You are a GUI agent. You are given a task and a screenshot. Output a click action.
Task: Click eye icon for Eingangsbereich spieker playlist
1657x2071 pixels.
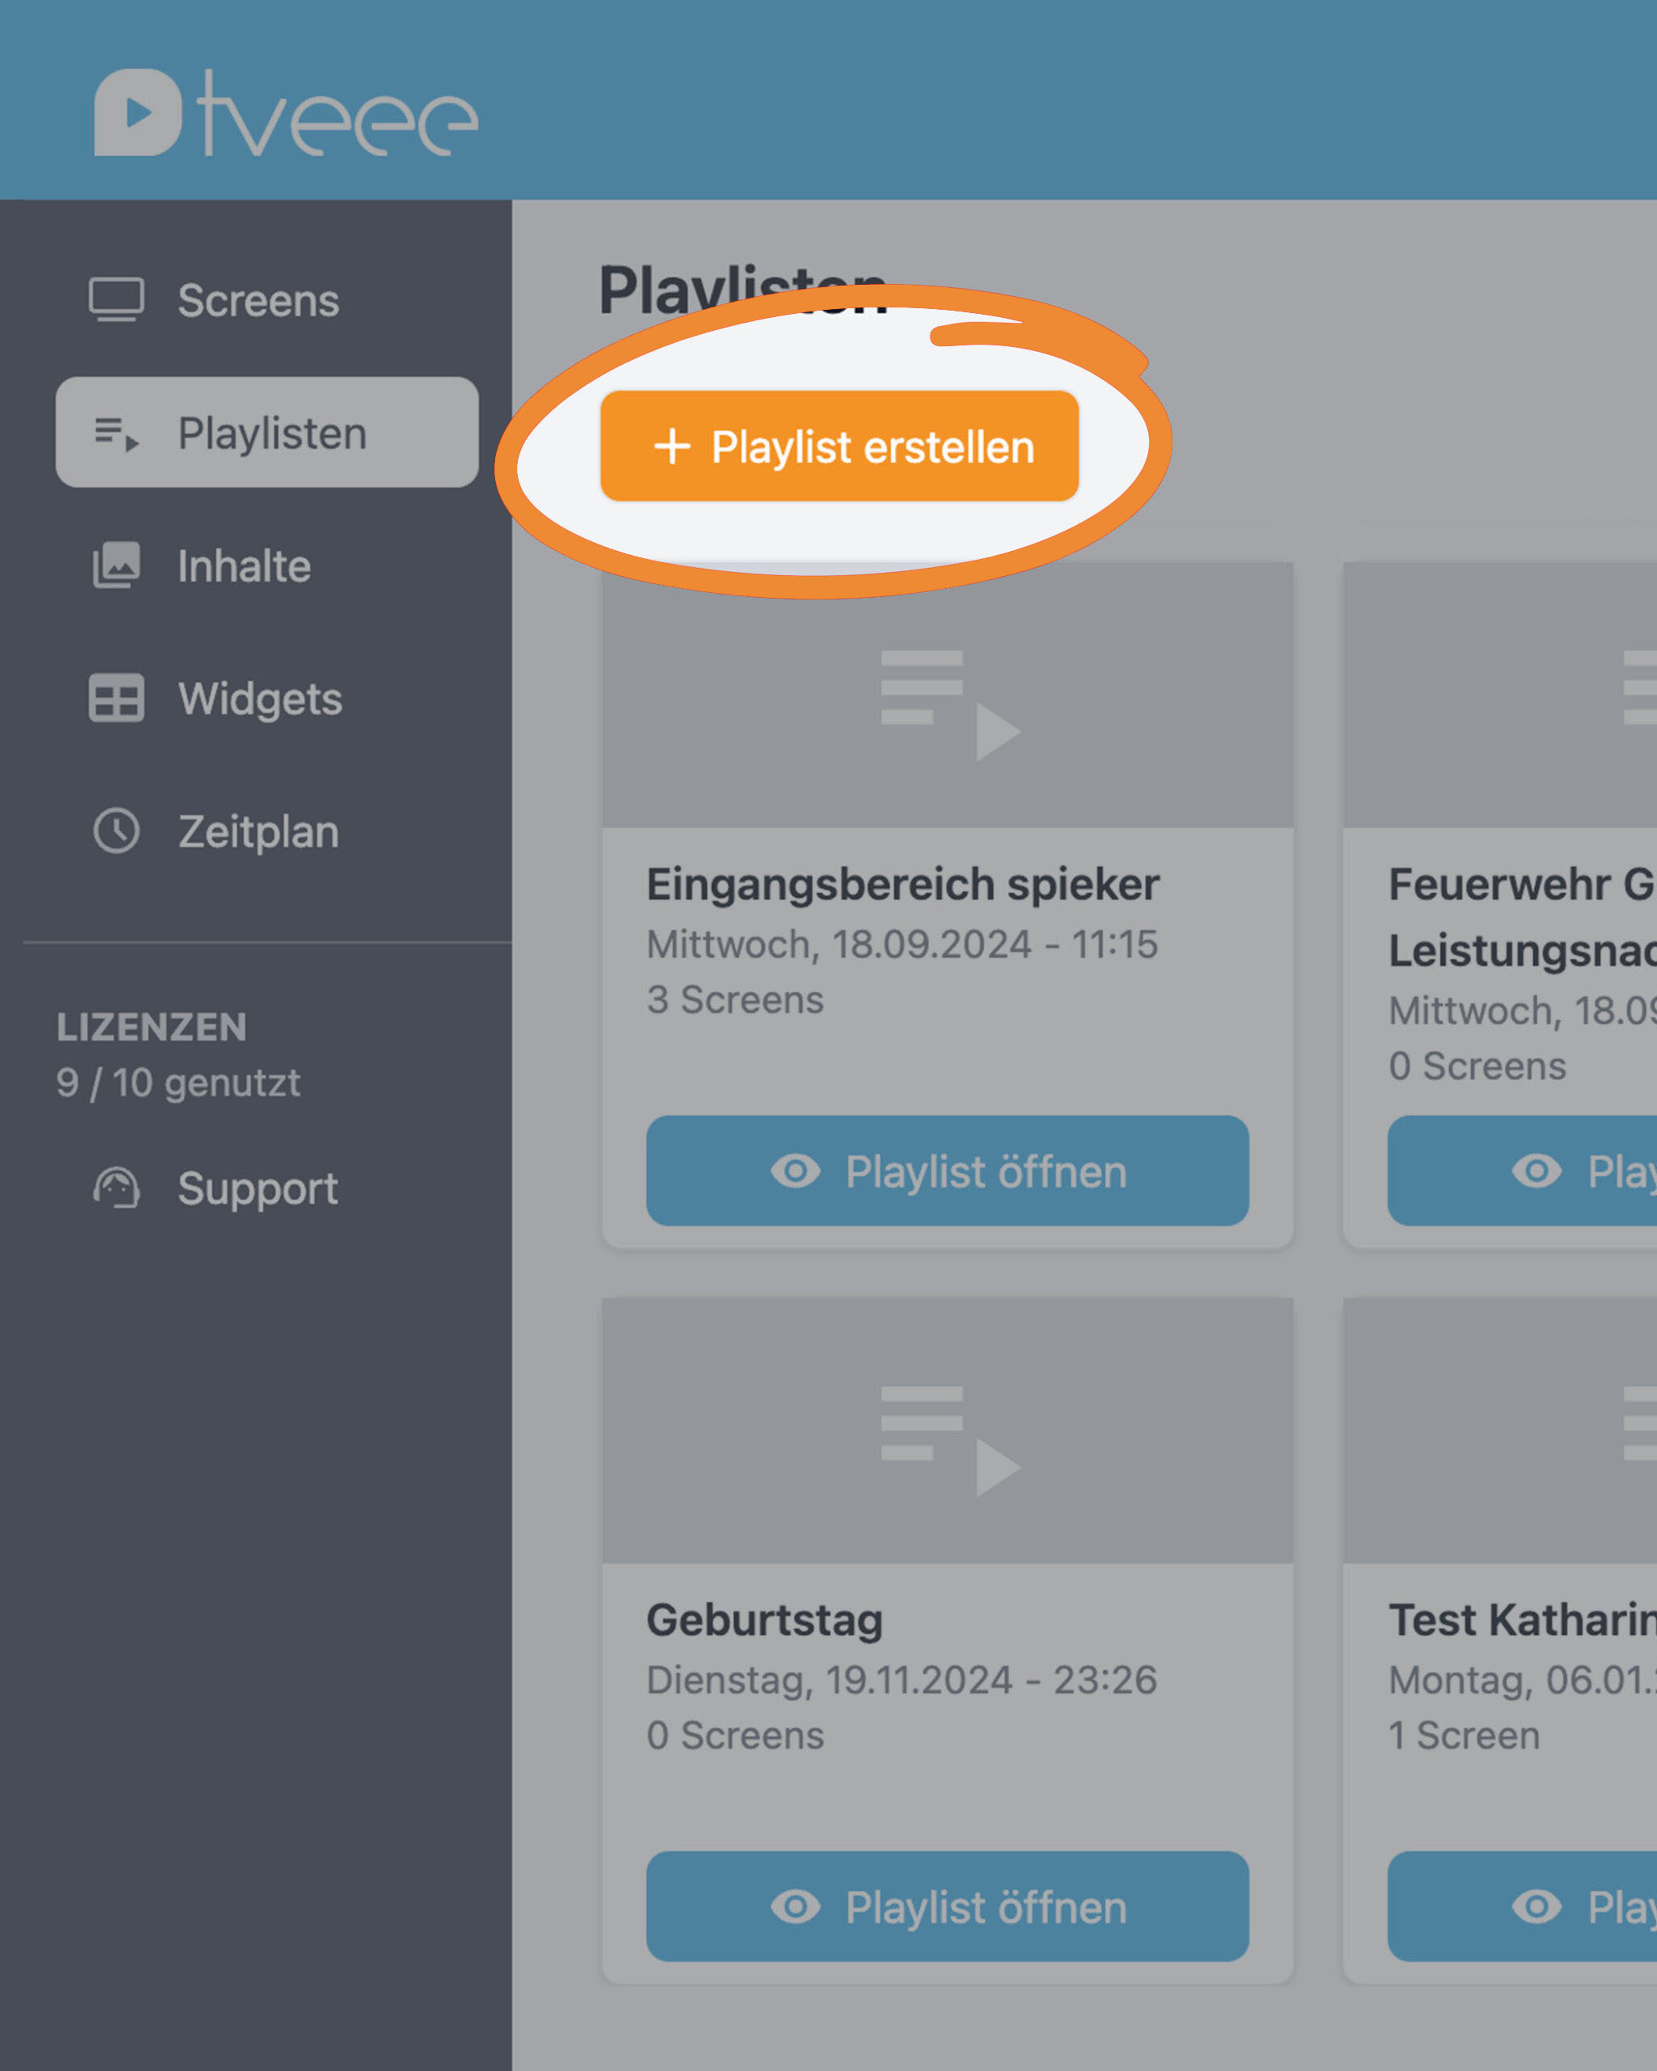click(x=795, y=1171)
